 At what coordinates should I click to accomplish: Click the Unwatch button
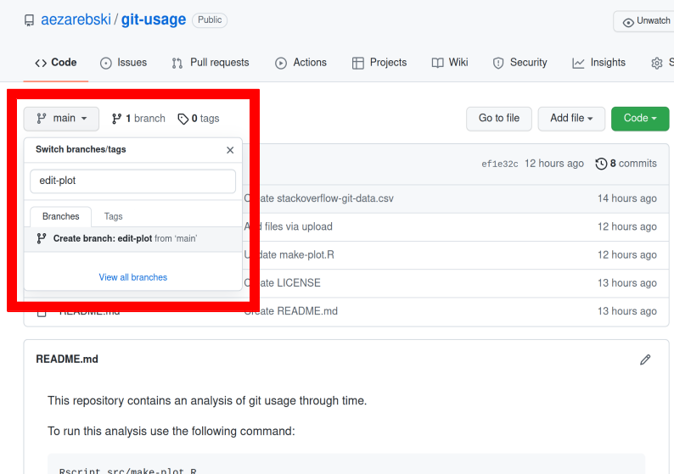tap(645, 21)
